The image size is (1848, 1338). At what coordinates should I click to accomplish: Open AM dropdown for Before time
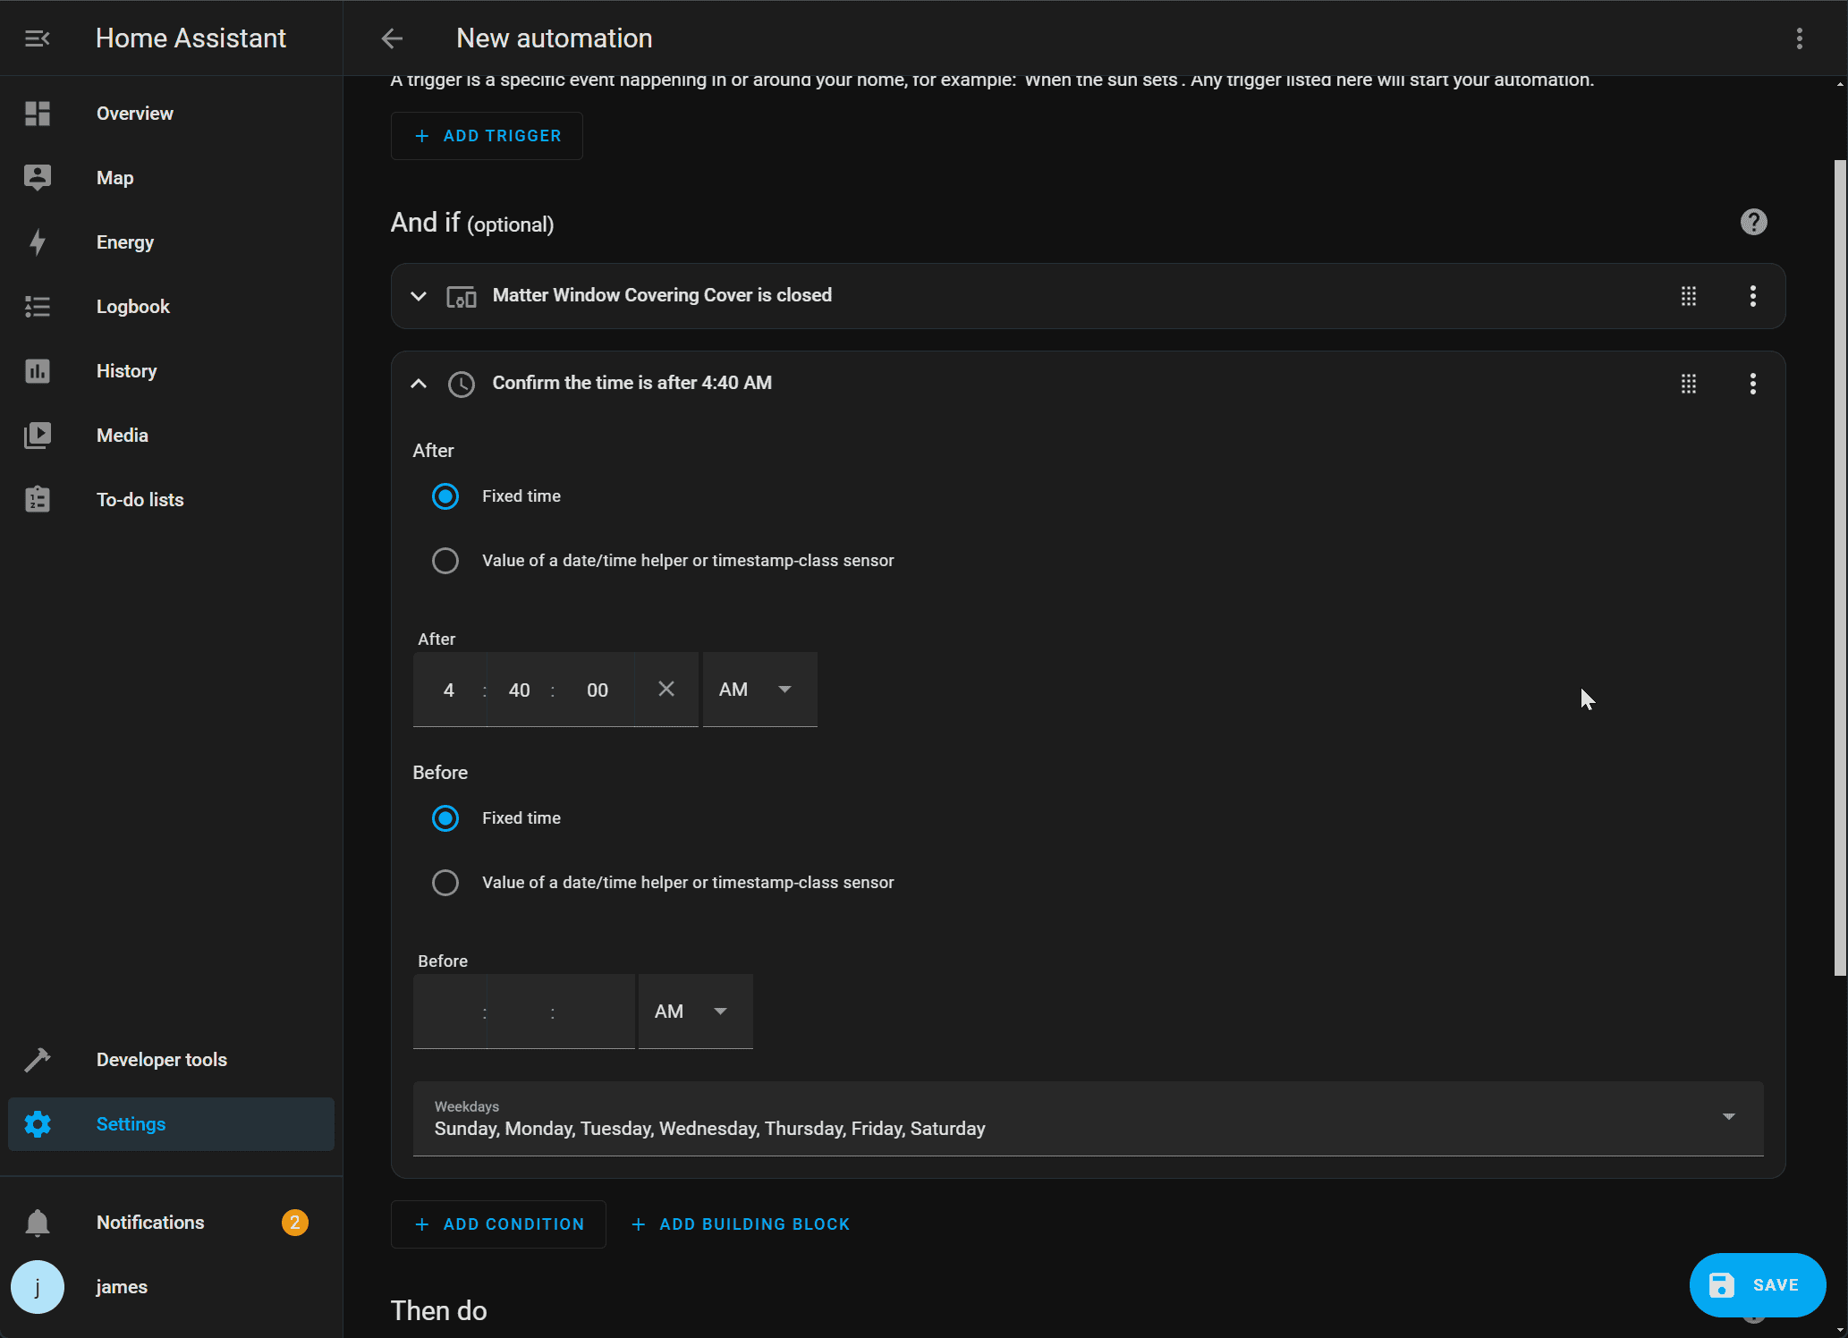point(695,1012)
